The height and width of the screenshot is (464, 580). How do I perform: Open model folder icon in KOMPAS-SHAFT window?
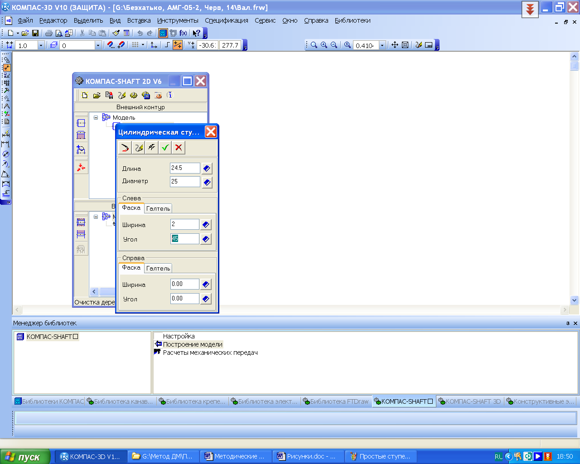(x=97, y=95)
